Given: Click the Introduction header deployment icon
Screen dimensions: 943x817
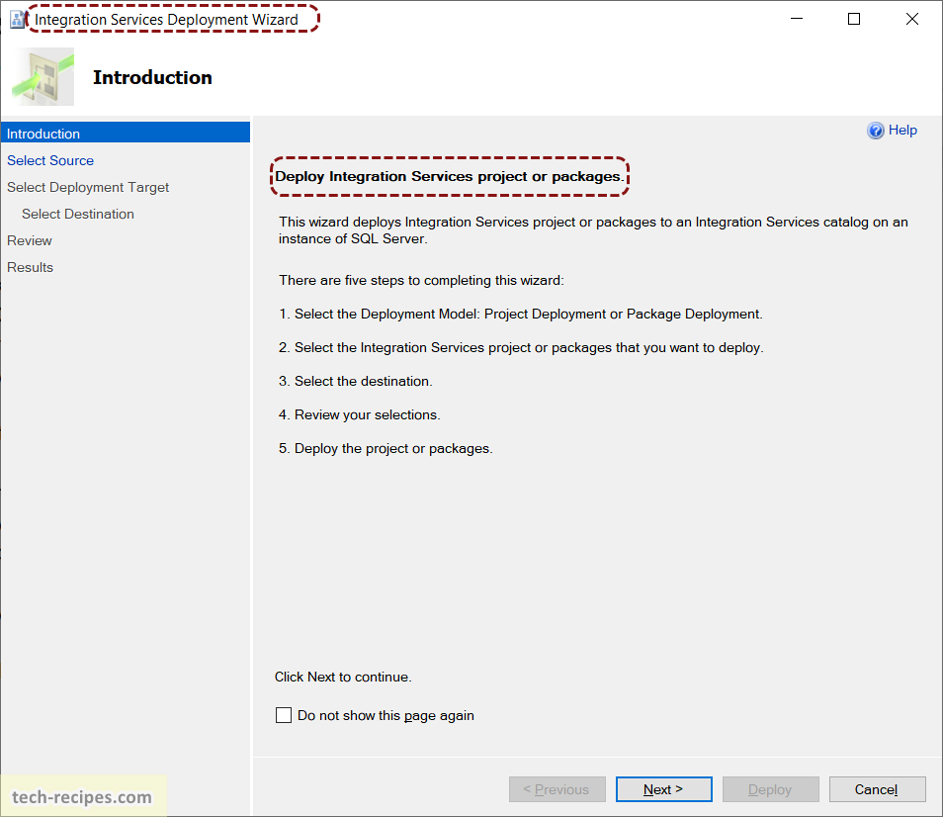Looking at the screenshot, I should coord(43,77).
